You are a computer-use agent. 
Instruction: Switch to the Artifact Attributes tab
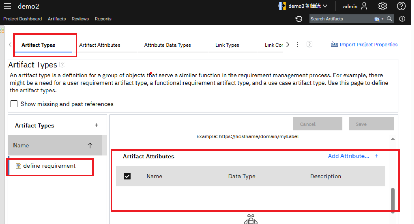click(100, 45)
